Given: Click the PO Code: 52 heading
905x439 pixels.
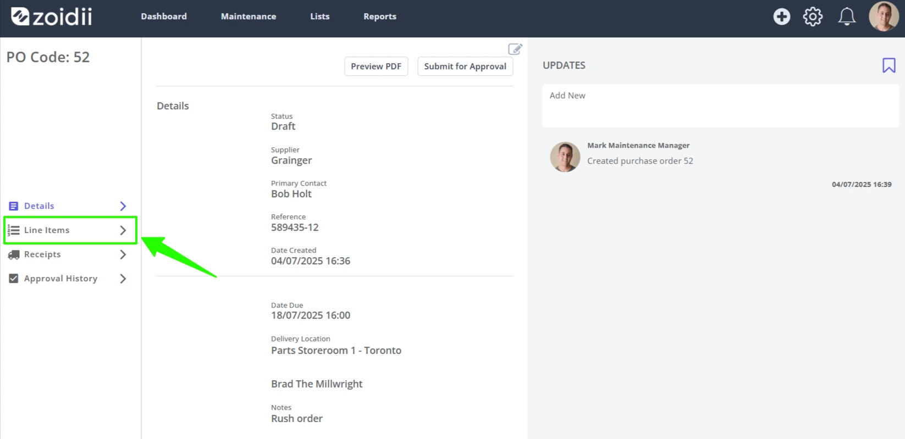Looking at the screenshot, I should point(48,57).
